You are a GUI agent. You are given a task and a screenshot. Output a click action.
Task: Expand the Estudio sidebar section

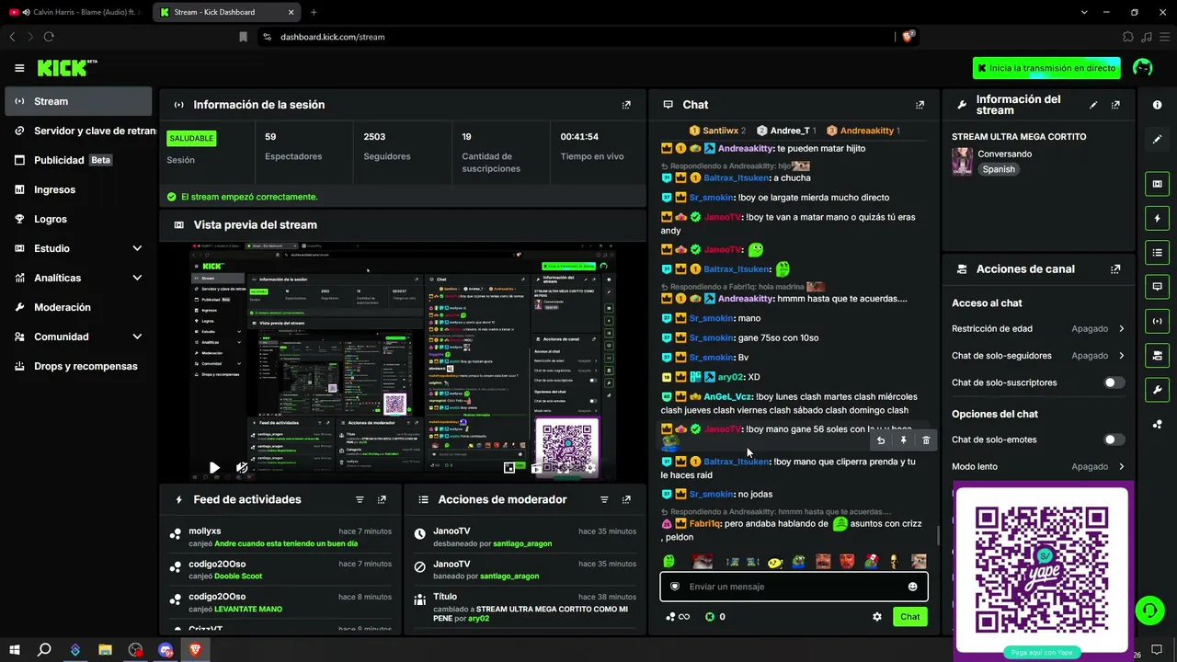point(137,248)
